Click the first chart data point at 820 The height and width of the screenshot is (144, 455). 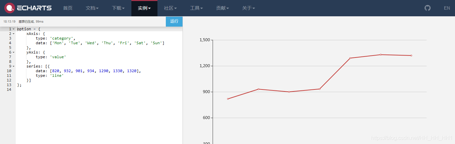tap(228, 99)
